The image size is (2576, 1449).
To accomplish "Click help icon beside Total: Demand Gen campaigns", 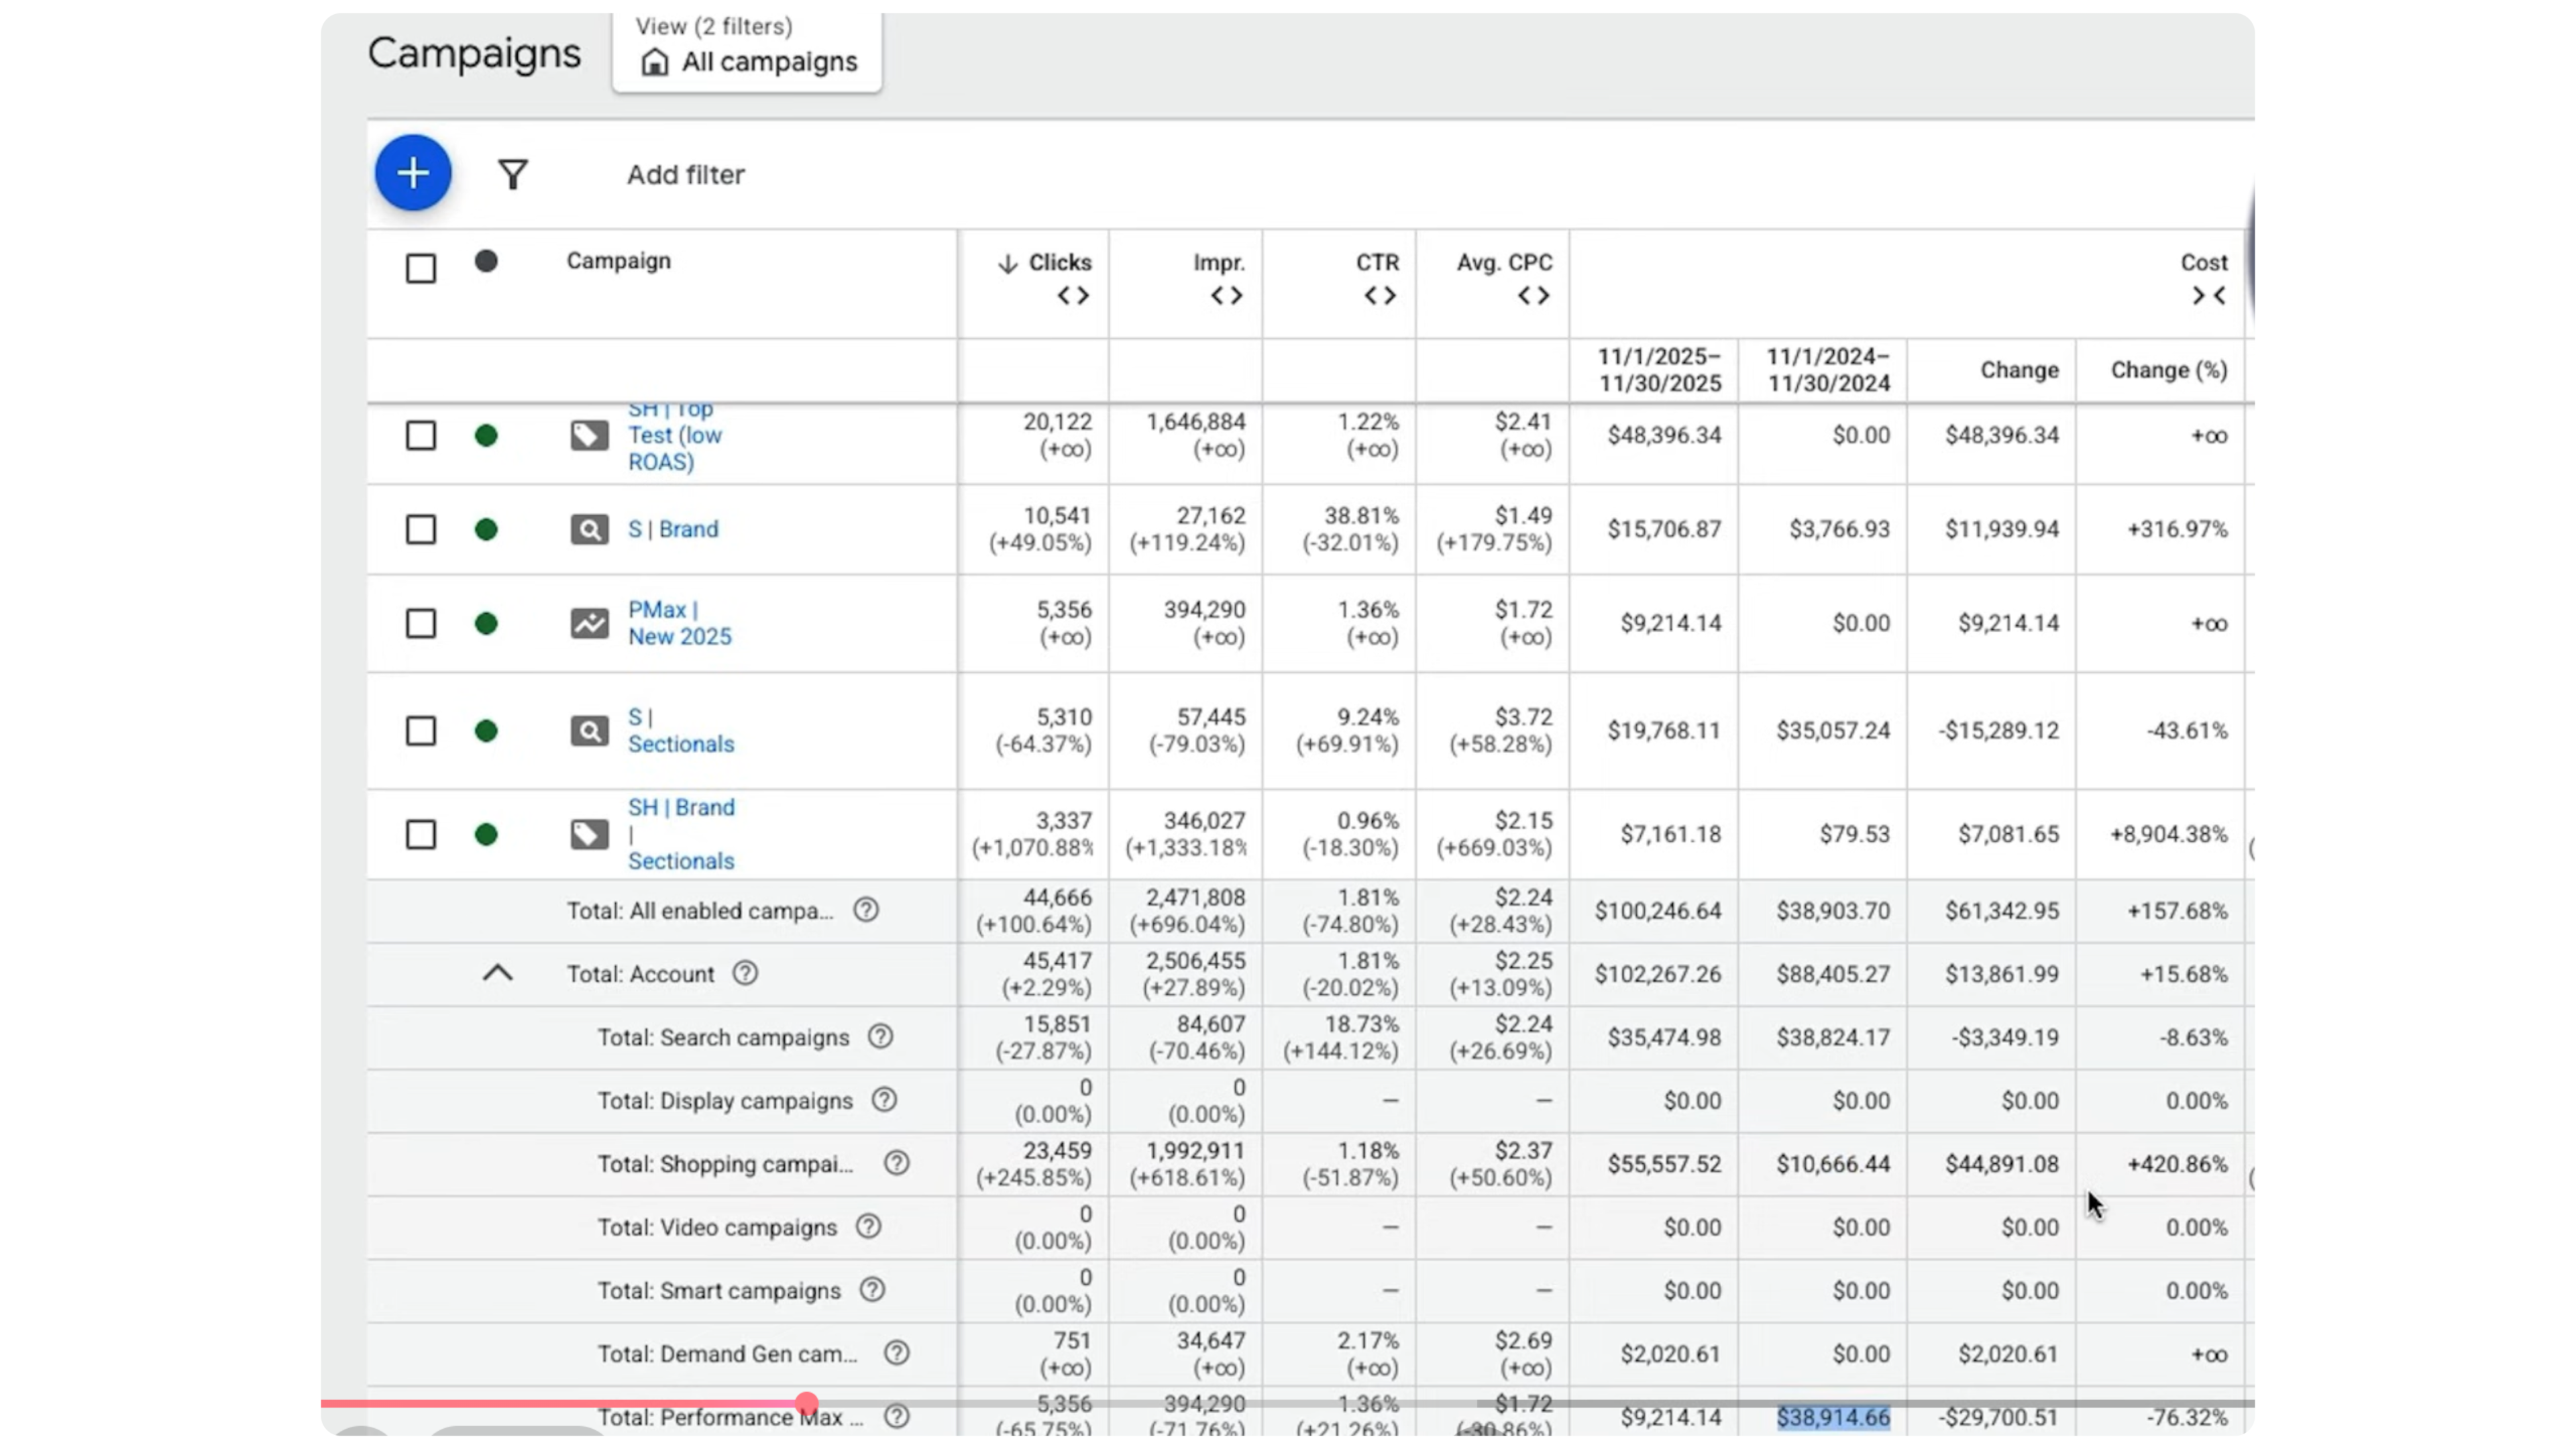I will pos(897,1353).
